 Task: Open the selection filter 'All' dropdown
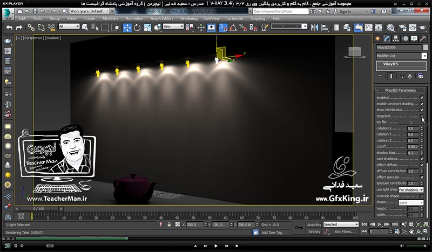point(69,26)
